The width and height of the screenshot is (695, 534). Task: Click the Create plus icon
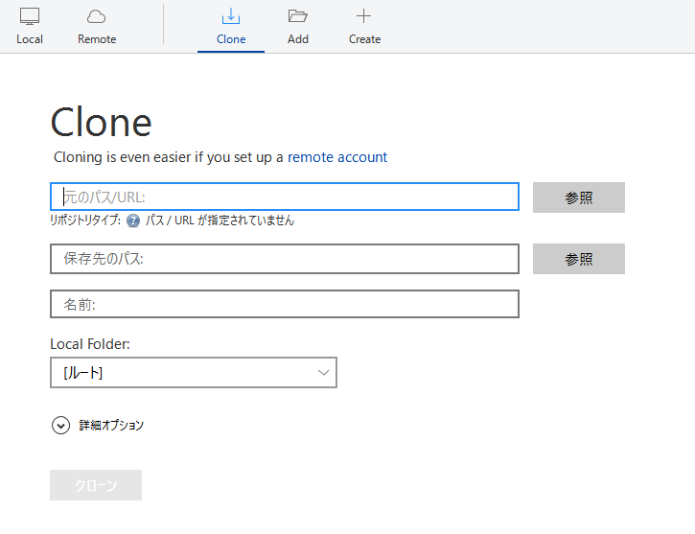click(x=364, y=16)
